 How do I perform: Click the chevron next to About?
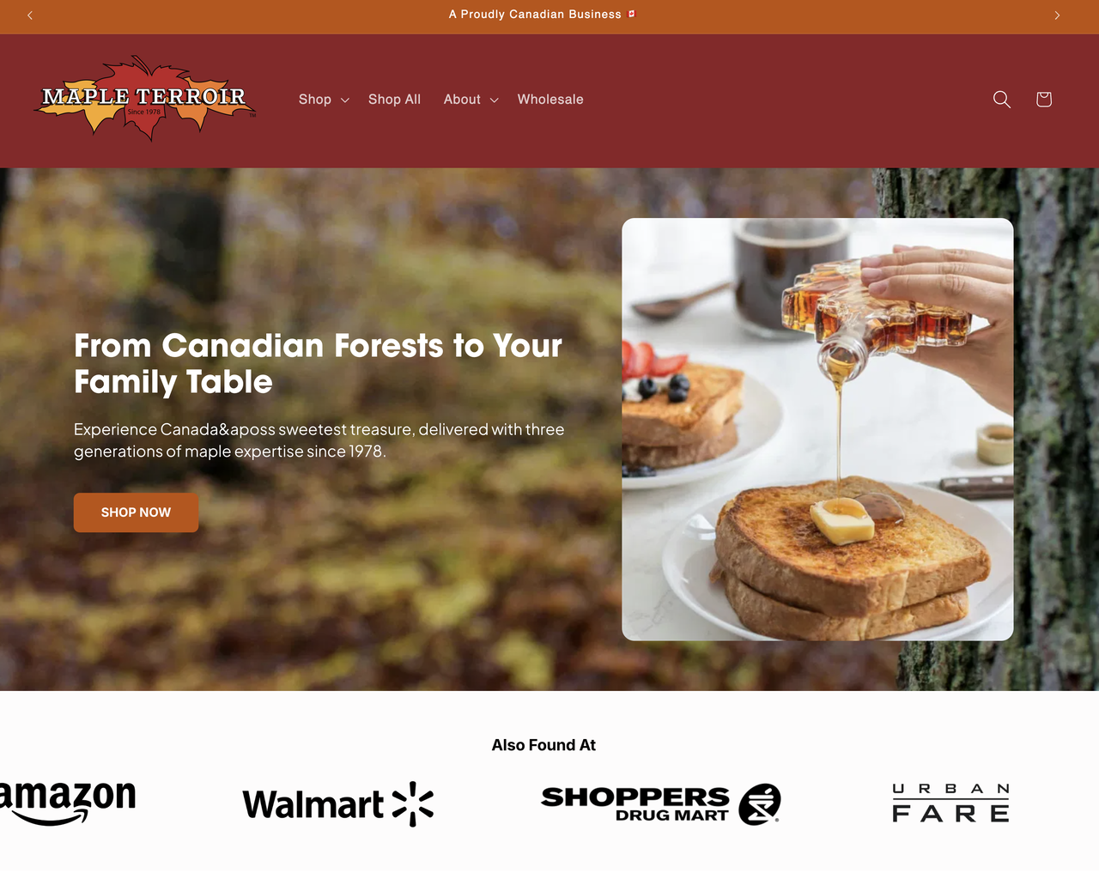(x=494, y=100)
